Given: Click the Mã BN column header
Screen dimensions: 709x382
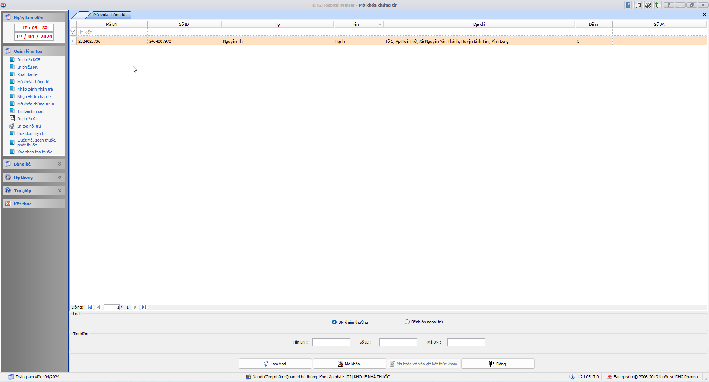Looking at the screenshot, I should (112, 24).
